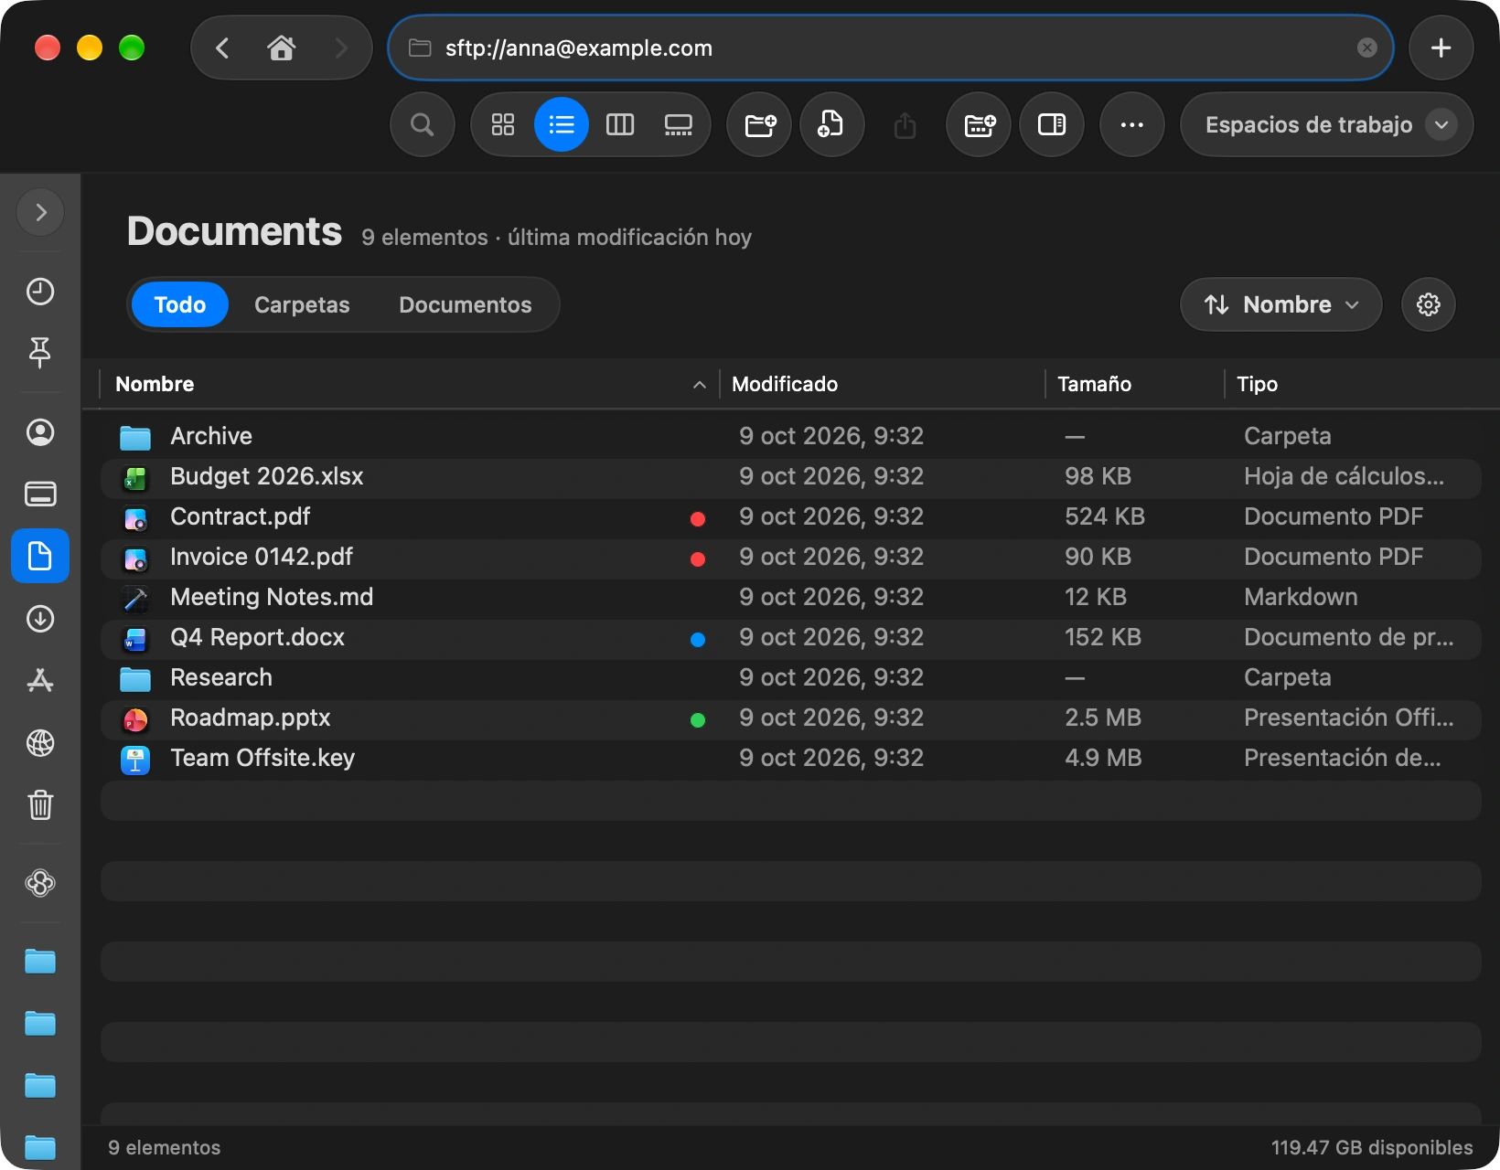
Task: Open pinned items in sidebar
Action: (40, 352)
